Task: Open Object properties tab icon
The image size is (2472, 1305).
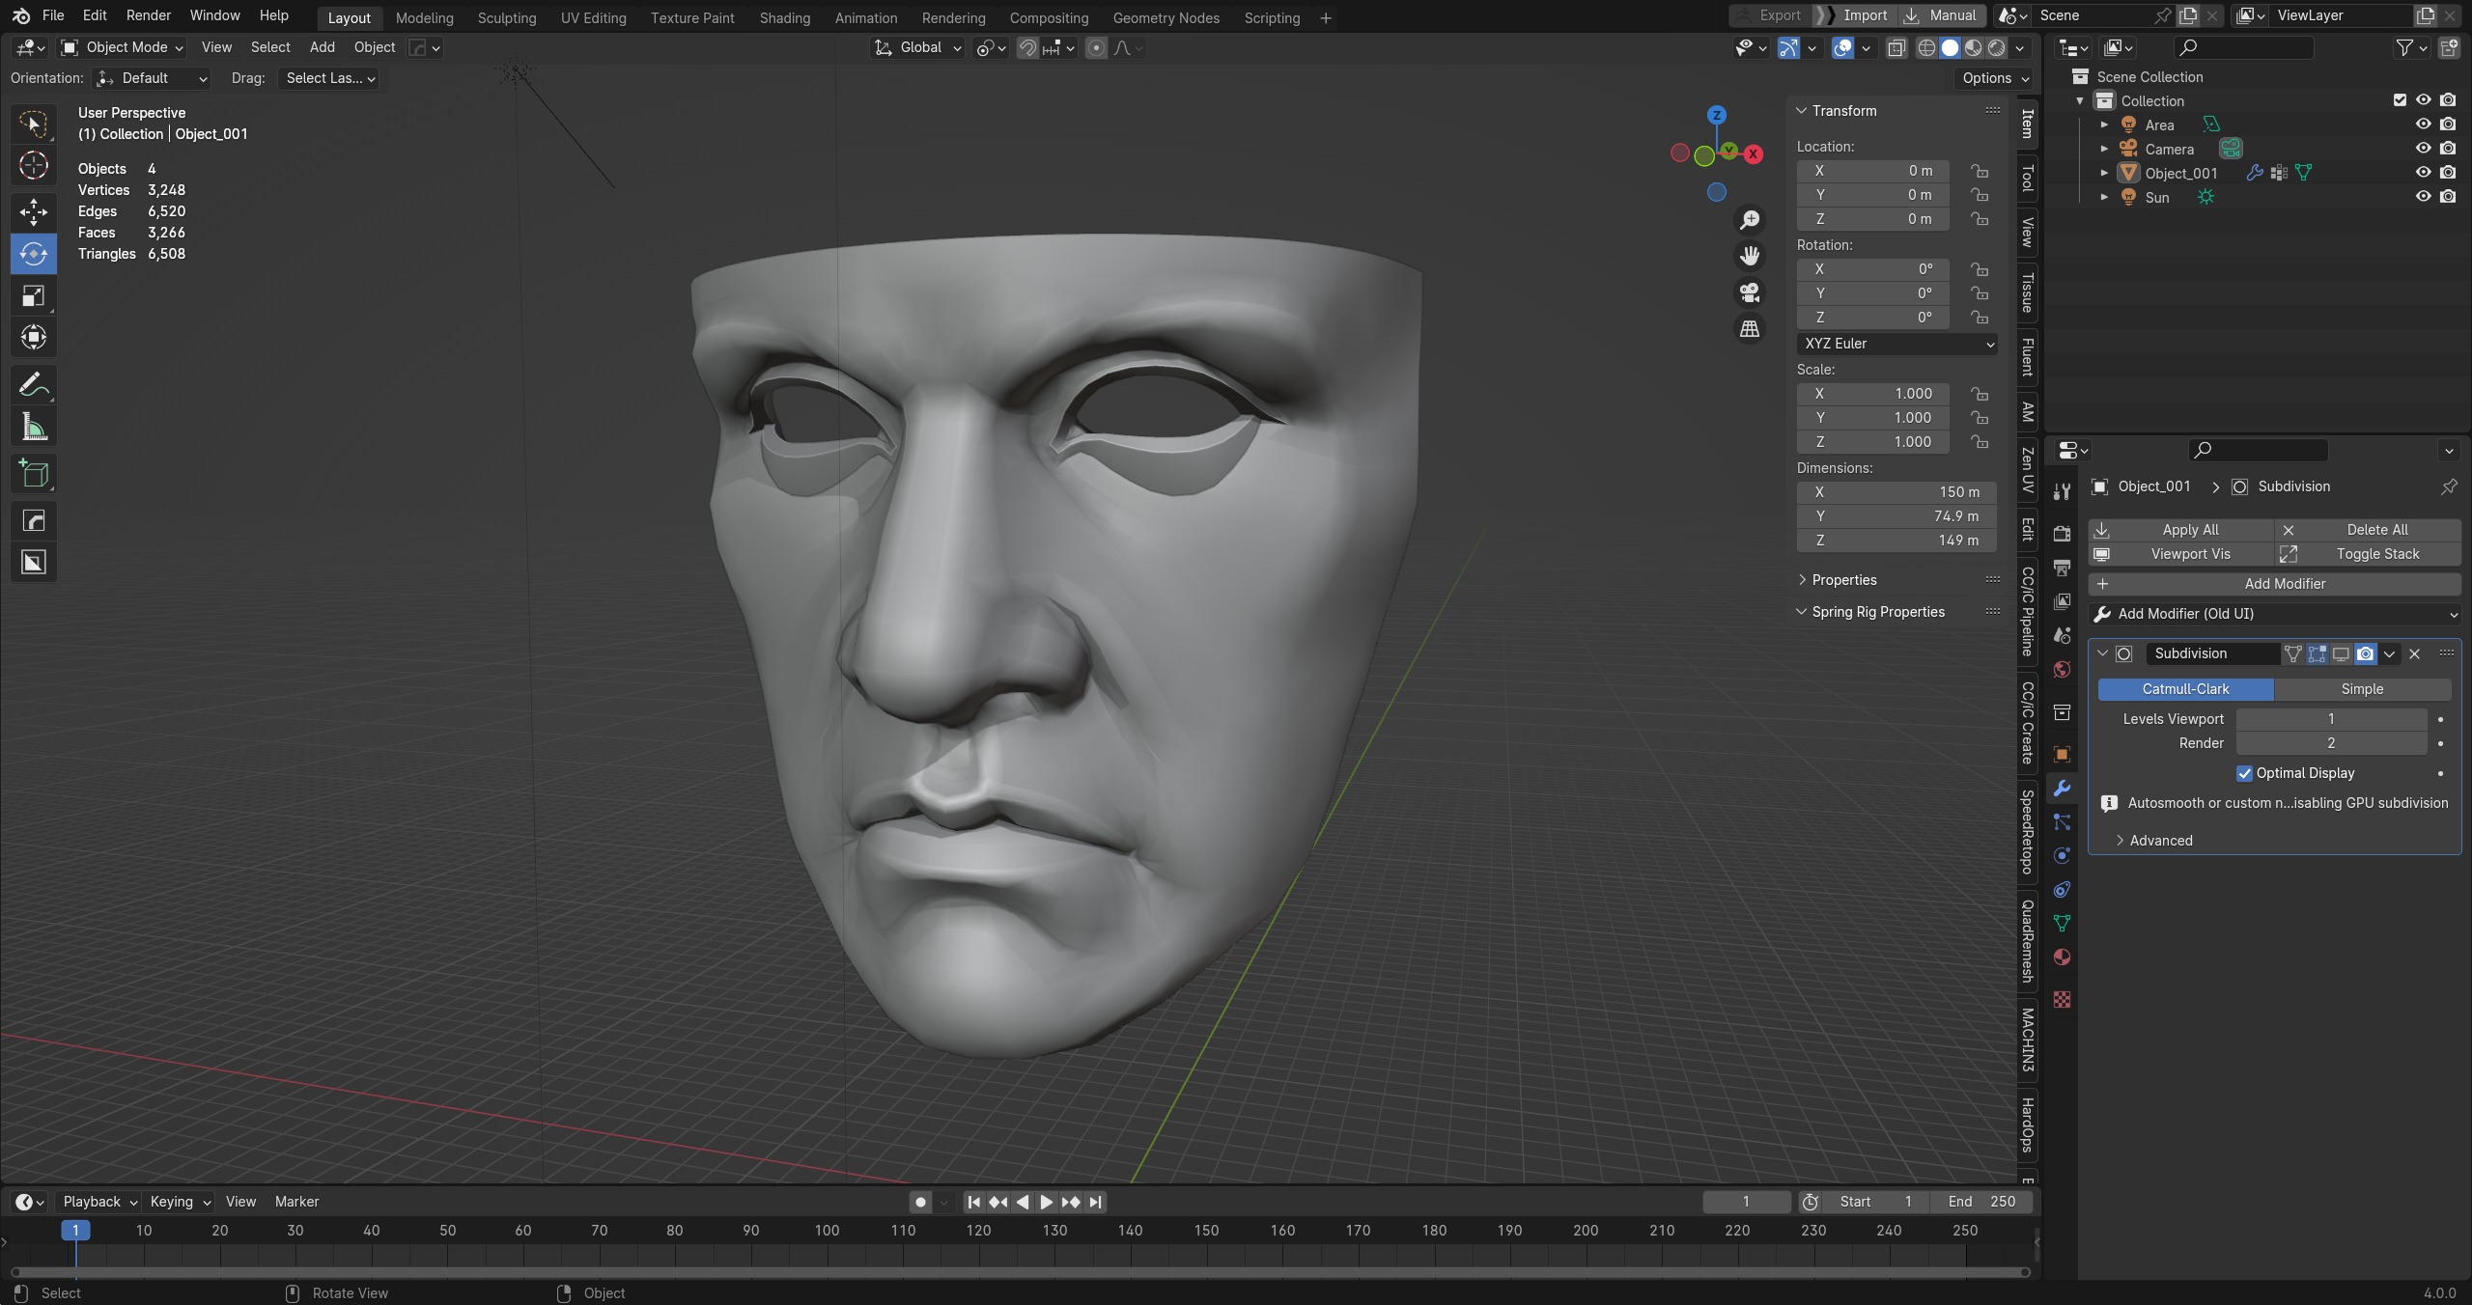Action: [2062, 755]
